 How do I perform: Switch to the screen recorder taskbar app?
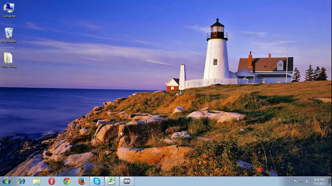pos(127,181)
